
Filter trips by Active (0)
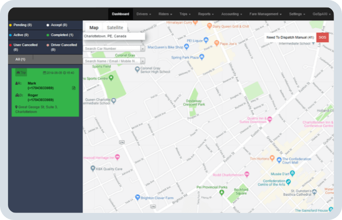19,35
